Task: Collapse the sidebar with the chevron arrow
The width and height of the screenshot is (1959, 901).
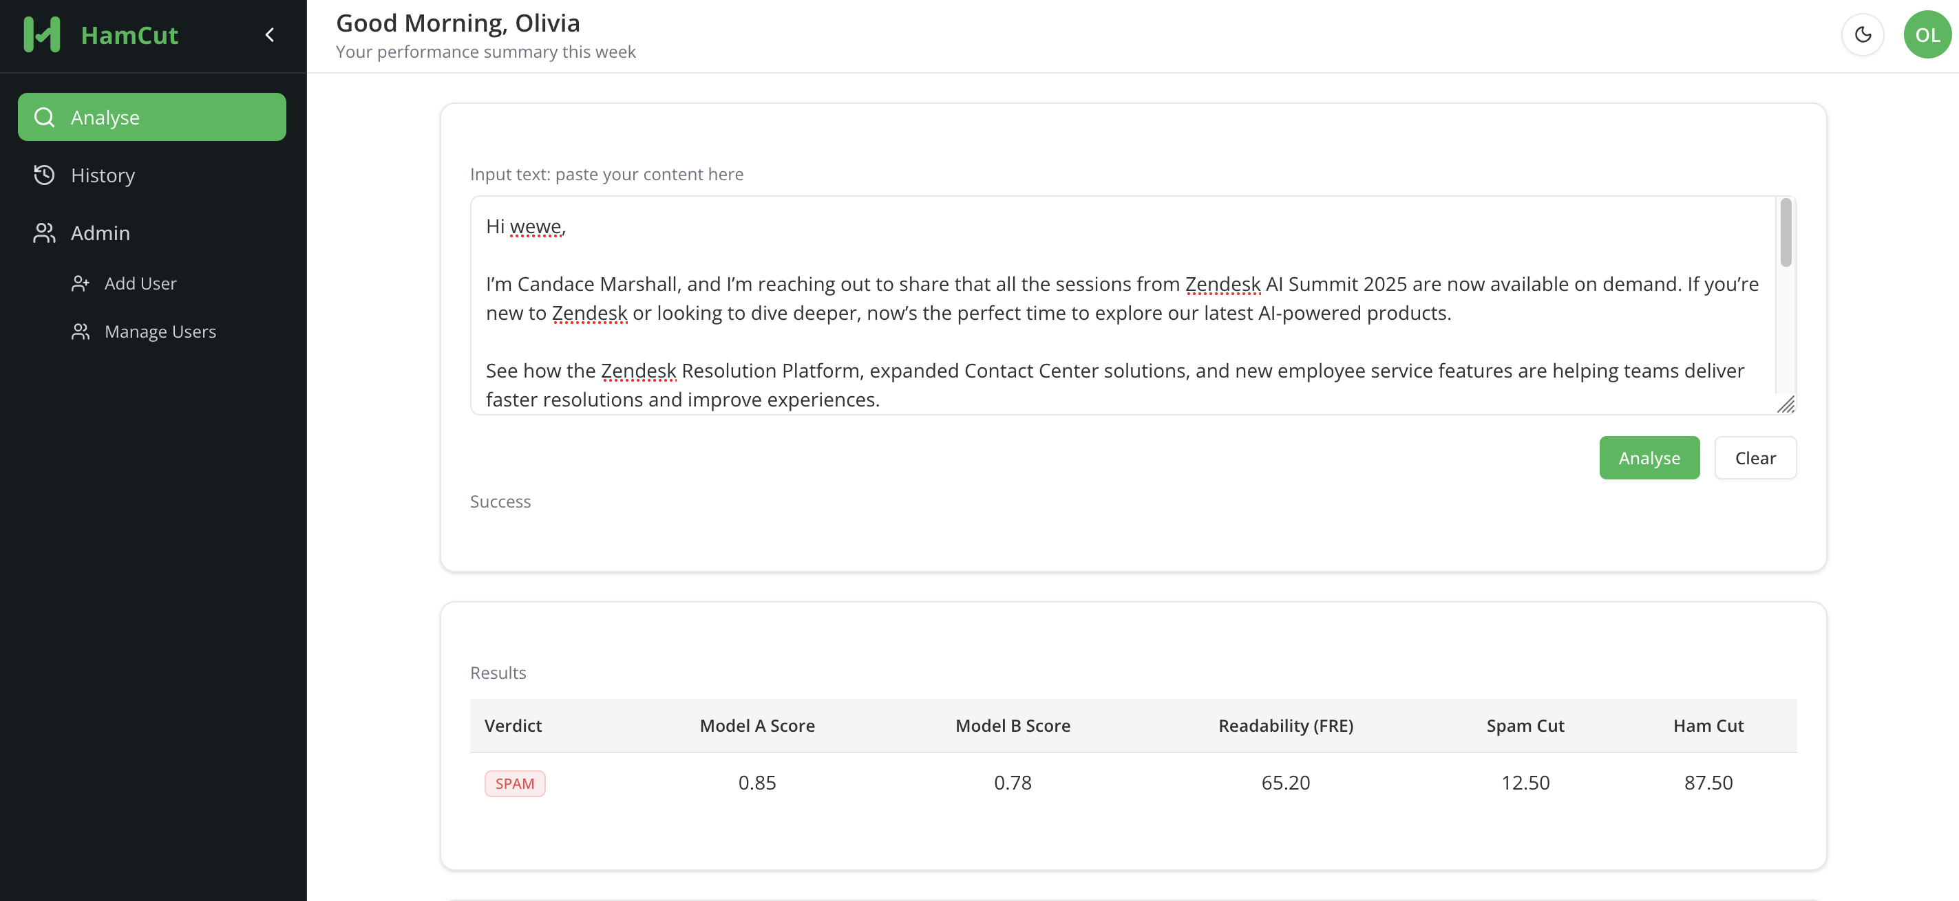Action: click(x=269, y=35)
